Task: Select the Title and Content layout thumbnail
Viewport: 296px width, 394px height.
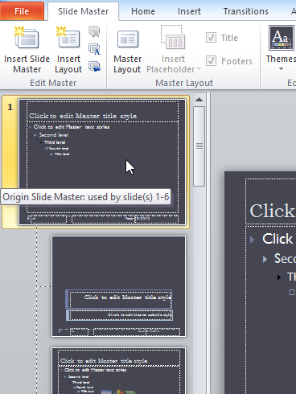Action: 118,371
